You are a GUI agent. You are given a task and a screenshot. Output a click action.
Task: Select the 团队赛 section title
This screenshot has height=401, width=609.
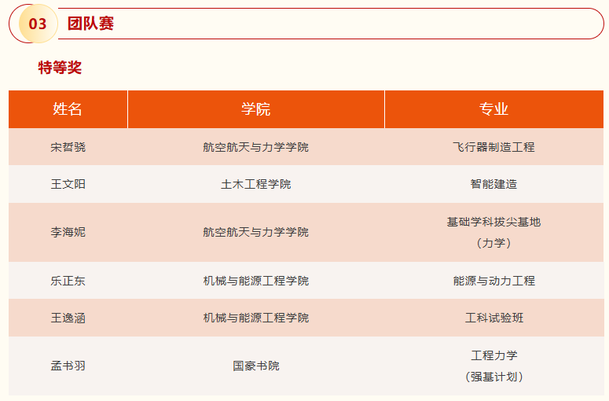[90, 24]
